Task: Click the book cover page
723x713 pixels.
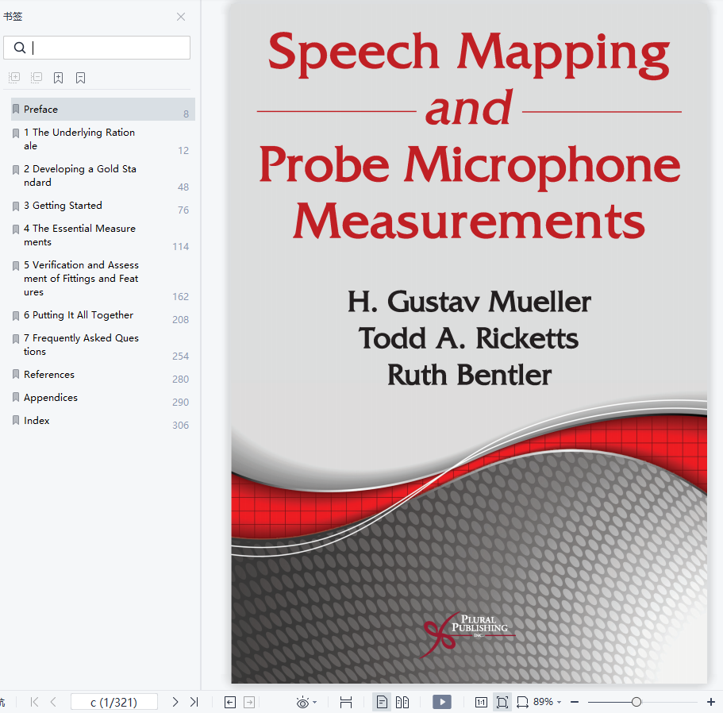Action: click(469, 342)
